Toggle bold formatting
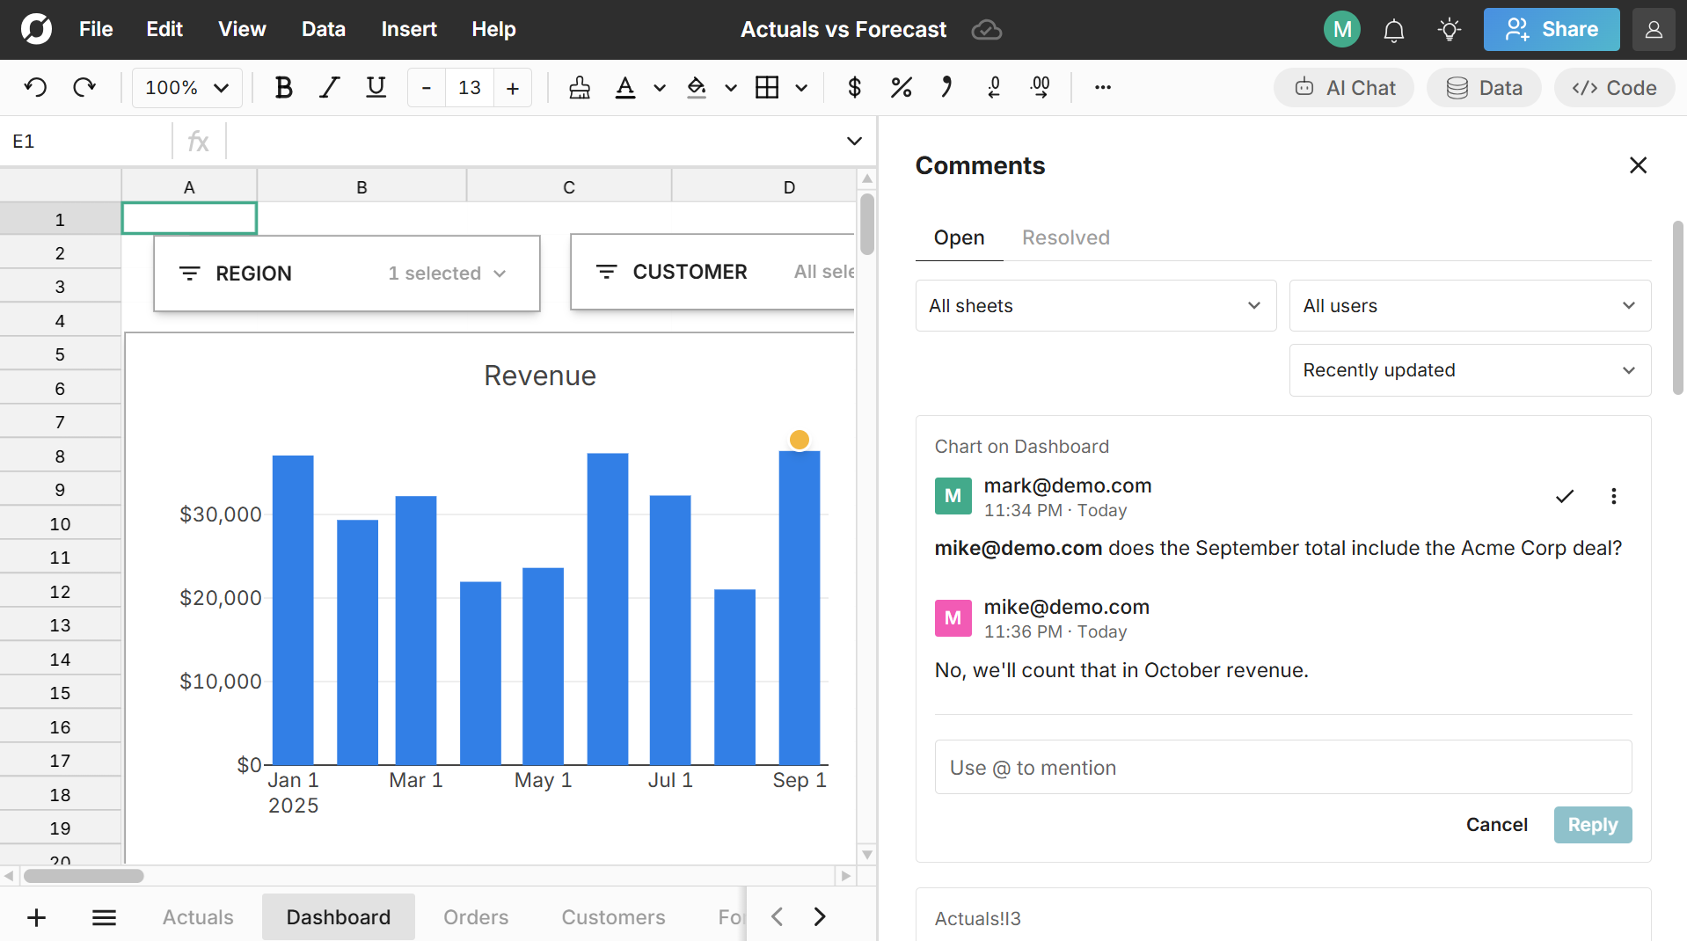1687x941 pixels. pos(283,88)
